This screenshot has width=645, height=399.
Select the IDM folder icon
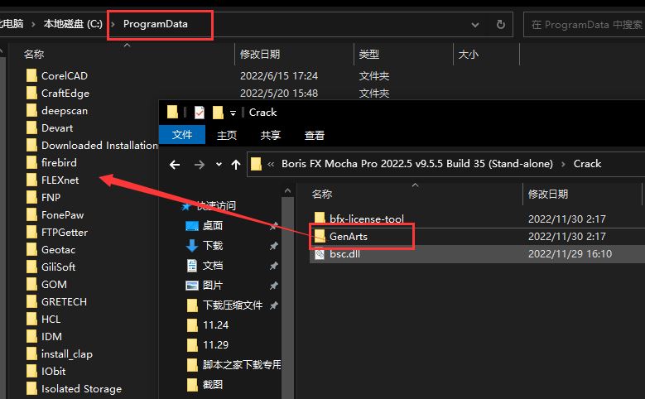(31, 336)
